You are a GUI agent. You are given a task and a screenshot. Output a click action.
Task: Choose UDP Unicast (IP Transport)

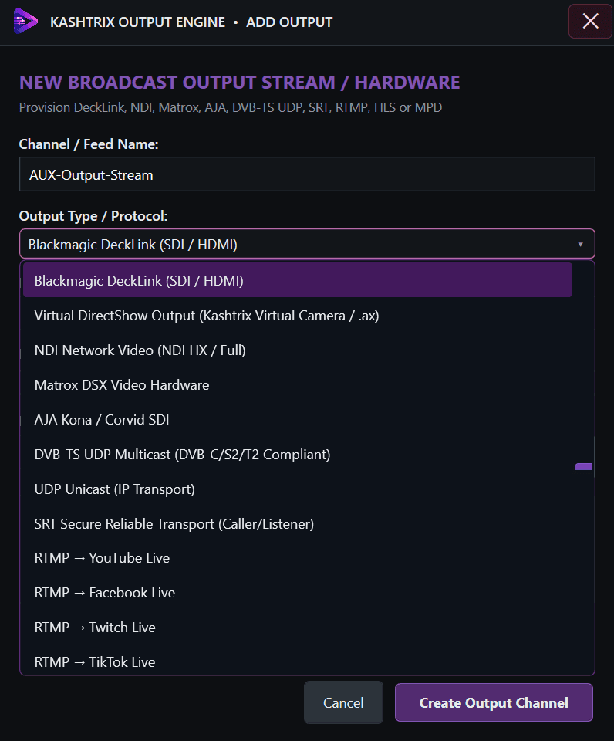[298, 489]
